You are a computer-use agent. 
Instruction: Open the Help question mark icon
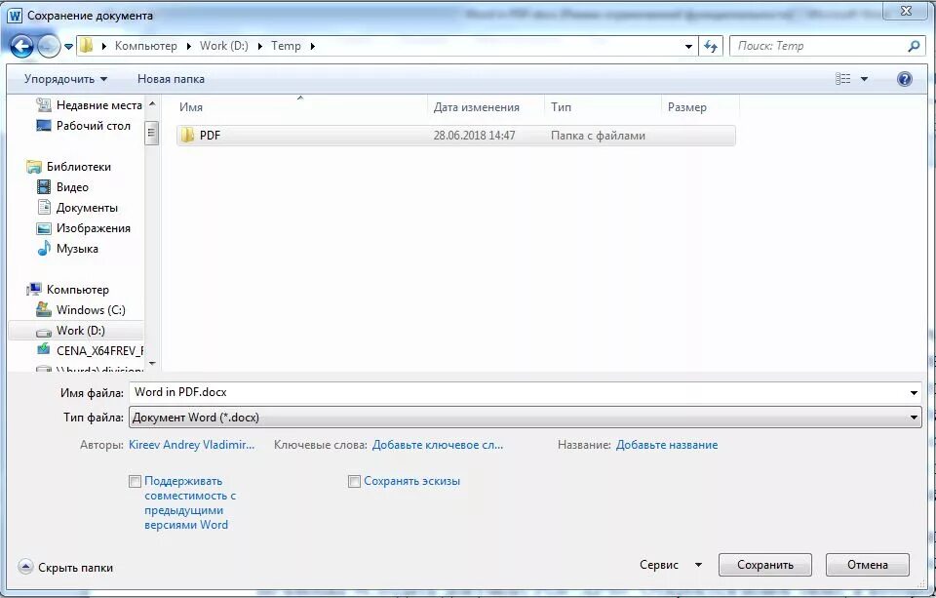pos(905,79)
